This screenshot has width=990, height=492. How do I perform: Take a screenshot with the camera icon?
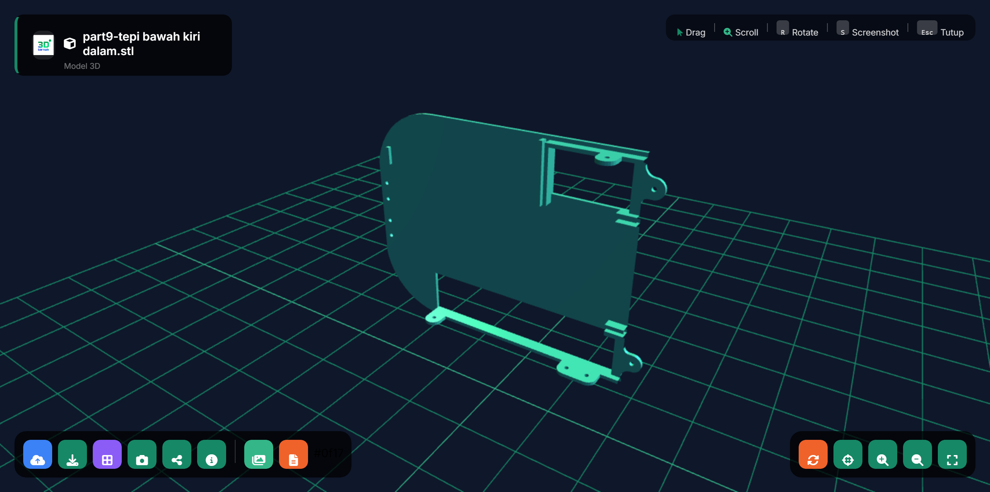[142, 454]
